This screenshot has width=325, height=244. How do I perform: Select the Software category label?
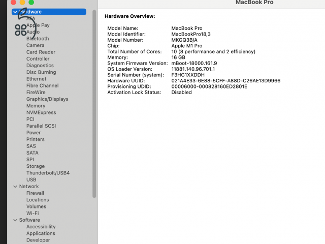pyautogui.click(x=29, y=220)
